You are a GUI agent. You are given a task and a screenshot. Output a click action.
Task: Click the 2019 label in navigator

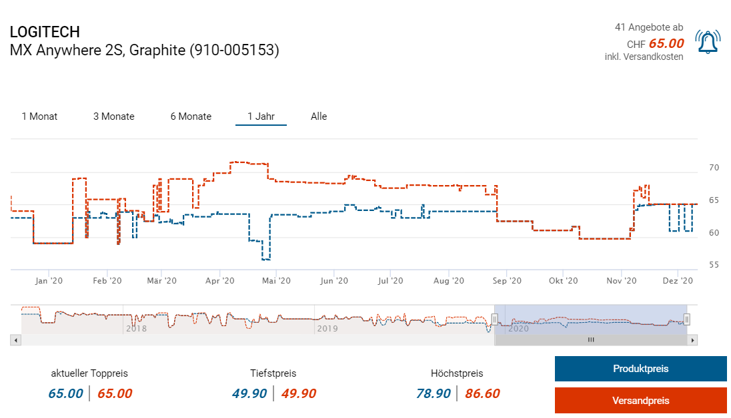click(x=327, y=328)
